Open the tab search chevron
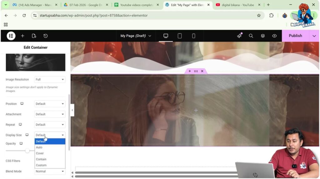The image size is (320, 179). pos(6,5)
